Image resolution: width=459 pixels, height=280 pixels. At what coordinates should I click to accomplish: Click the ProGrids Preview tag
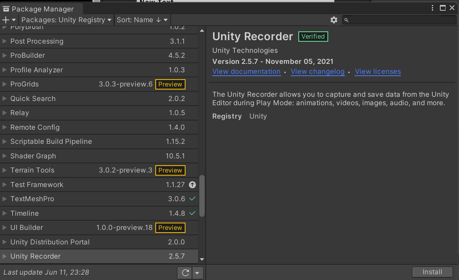point(170,84)
